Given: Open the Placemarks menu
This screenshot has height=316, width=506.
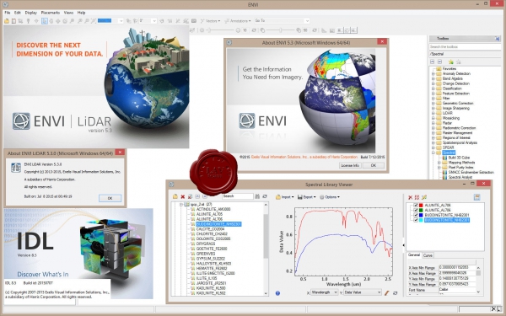Looking at the screenshot, I should click(x=51, y=13).
